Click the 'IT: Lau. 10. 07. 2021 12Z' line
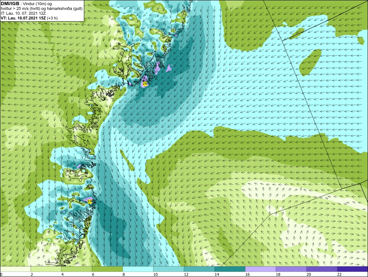The image size is (368, 277). click(x=23, y=13)
